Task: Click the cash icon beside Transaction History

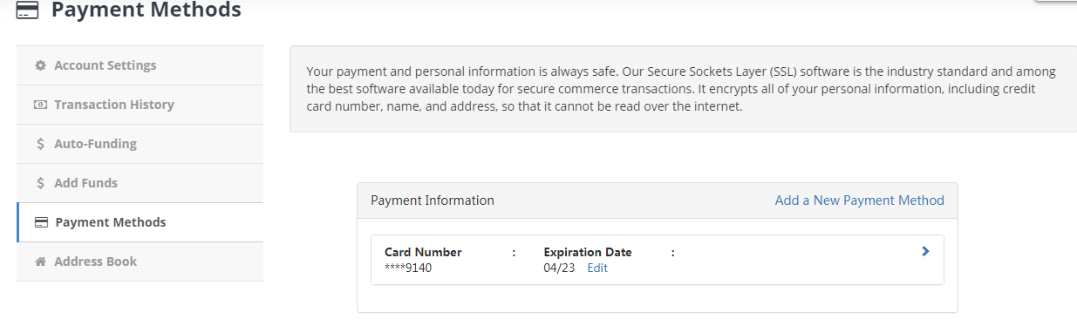Action: click(x=40, y=105)
